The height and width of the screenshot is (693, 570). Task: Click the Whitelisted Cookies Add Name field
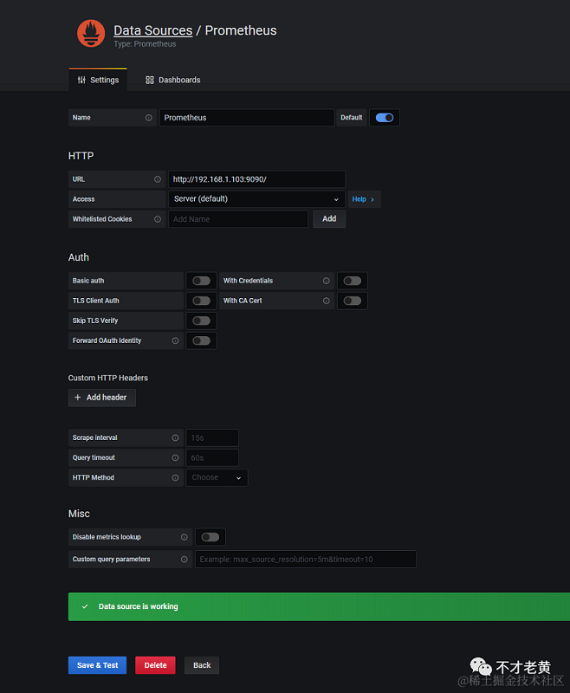point(238,219)
